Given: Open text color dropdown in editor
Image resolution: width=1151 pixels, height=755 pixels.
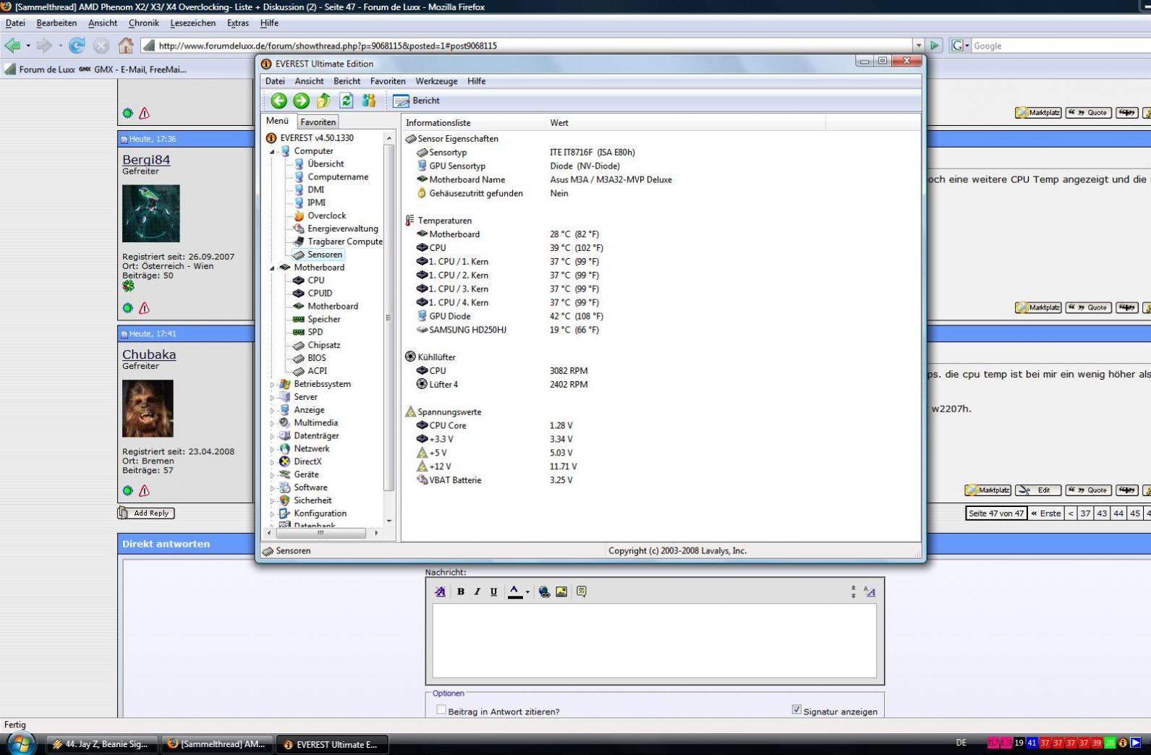Looking at the screenshot, I should pyautogui.click(x=527, y=592).
